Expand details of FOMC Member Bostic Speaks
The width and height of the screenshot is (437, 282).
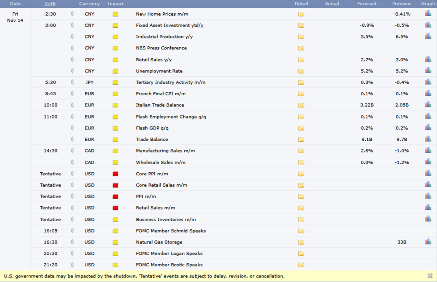tap(301, 265)
